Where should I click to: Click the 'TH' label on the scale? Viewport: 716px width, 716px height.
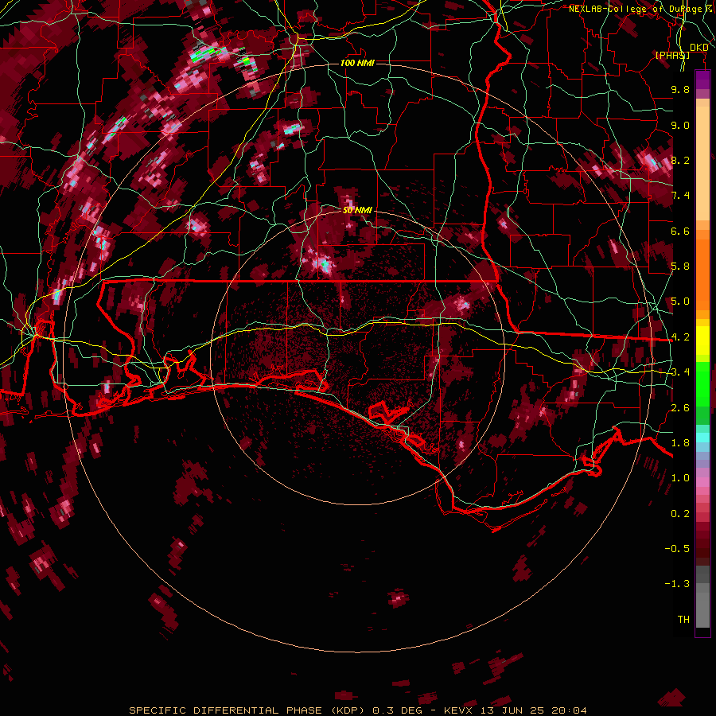683,620
